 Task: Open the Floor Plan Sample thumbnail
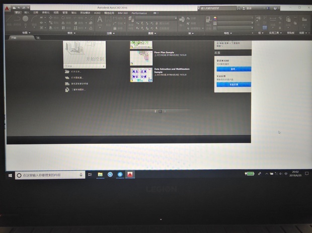(x=141, y=57)
